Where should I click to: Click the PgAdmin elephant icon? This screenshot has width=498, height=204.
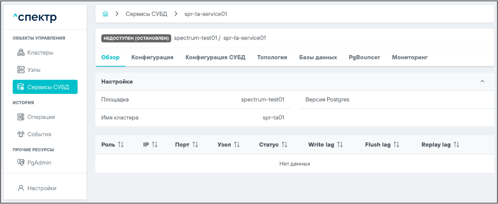[x=21, y=162]
